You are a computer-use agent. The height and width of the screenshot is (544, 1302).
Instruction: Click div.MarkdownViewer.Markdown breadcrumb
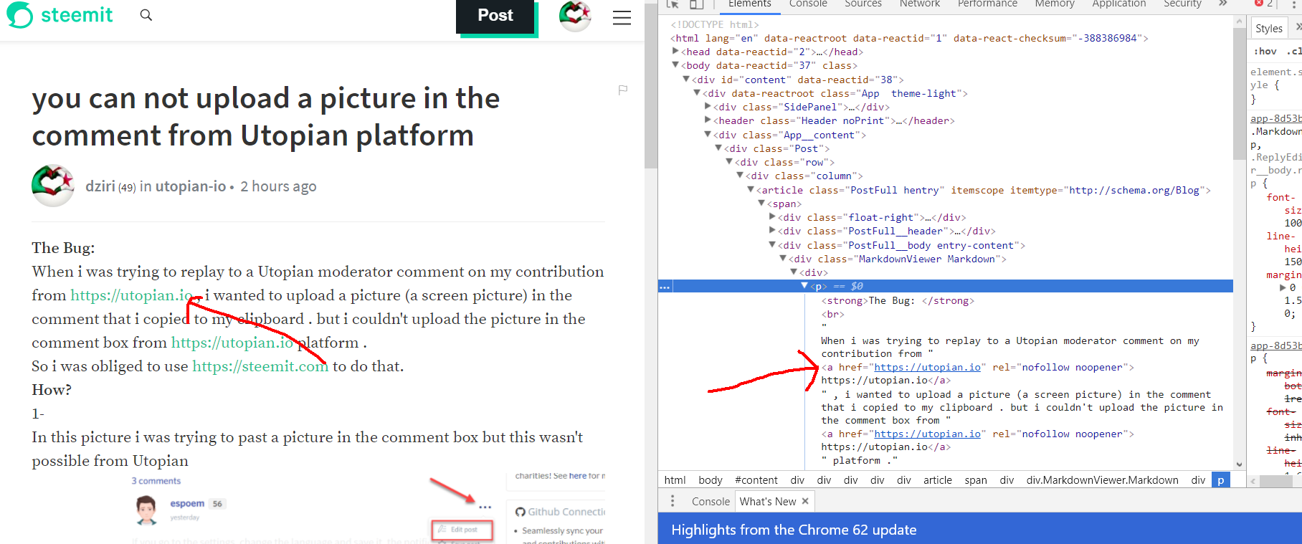point(1102,480)
